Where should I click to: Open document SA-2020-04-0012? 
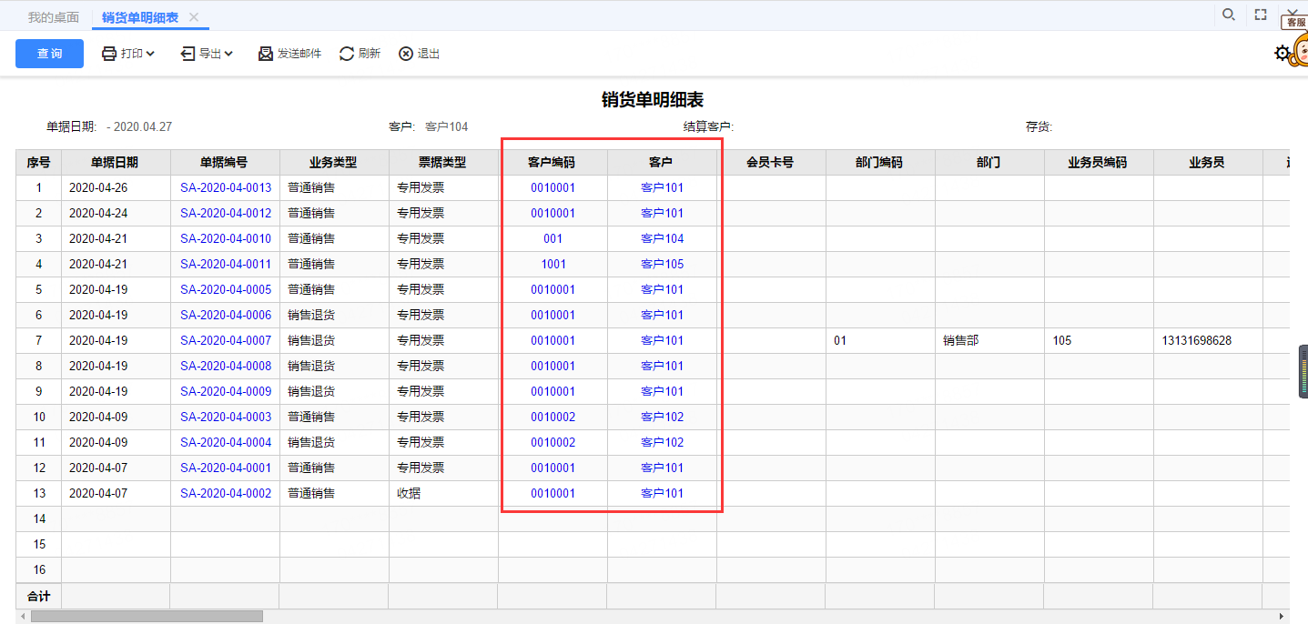pos(226,214)
